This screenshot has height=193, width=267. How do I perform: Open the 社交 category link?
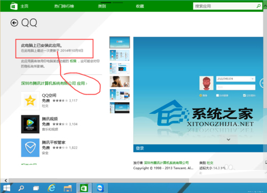coord(210,163)
